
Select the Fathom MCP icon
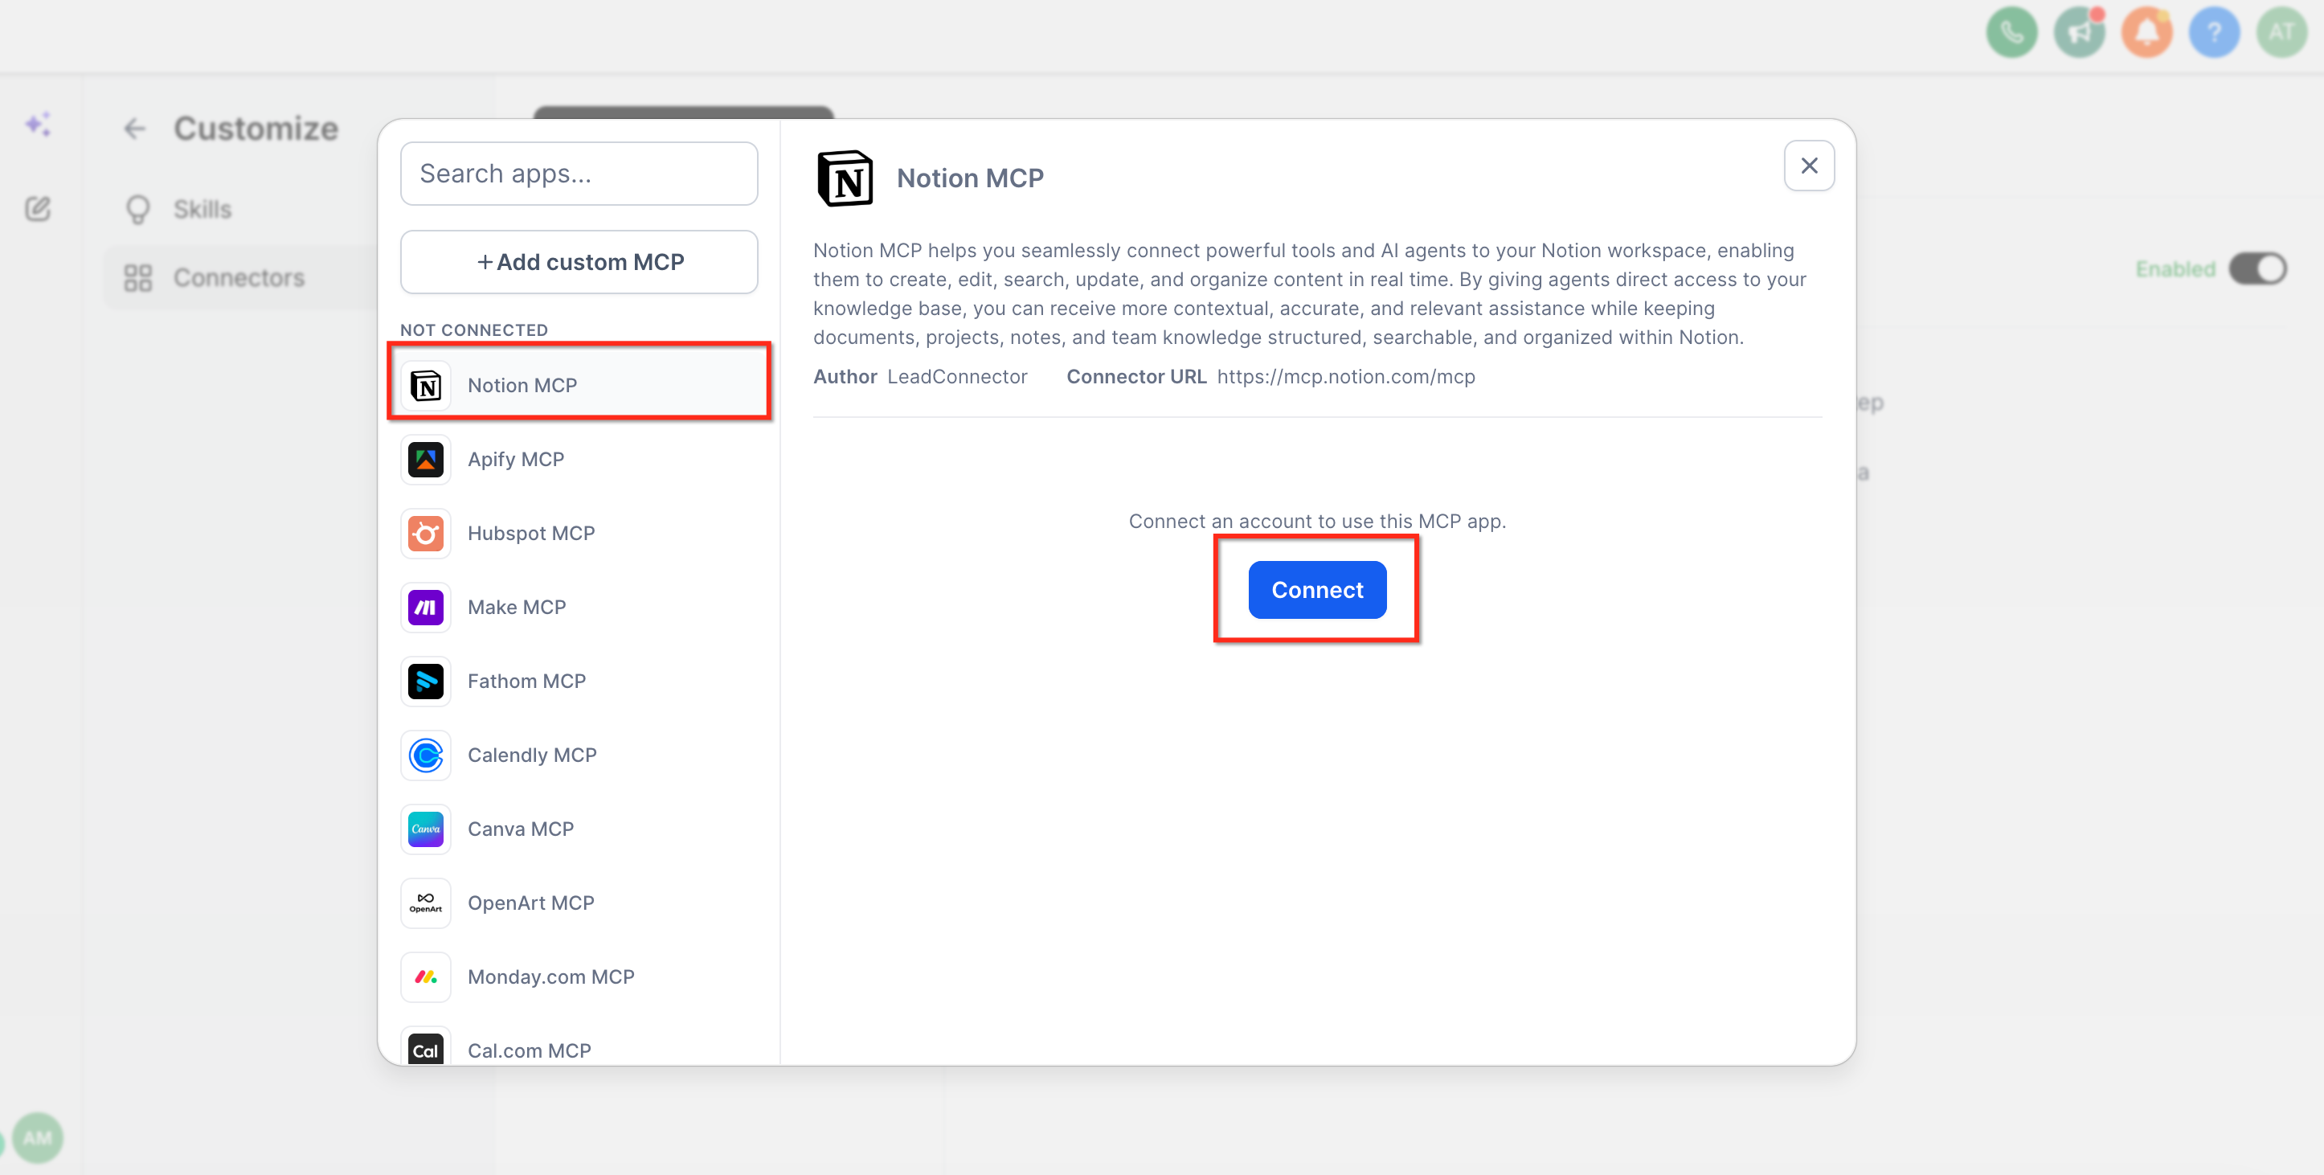pos(426,682)
